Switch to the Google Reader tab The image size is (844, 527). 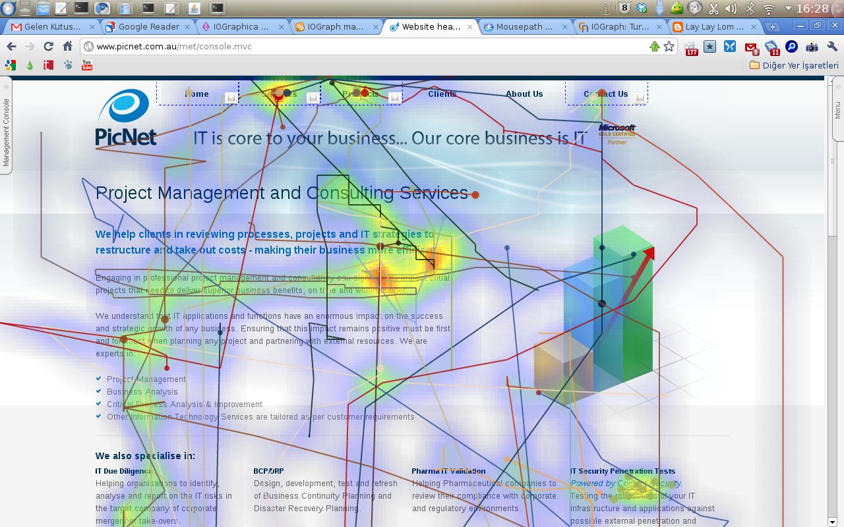pyautogui.click(x=149, y=27)
